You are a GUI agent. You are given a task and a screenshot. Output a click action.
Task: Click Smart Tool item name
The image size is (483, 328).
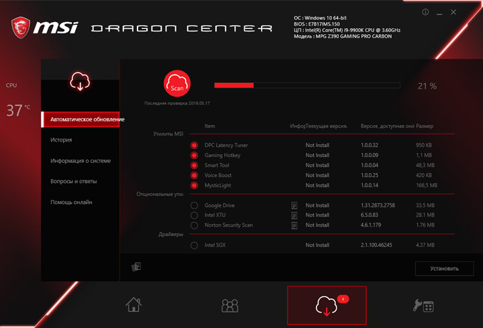coord(217,166)
